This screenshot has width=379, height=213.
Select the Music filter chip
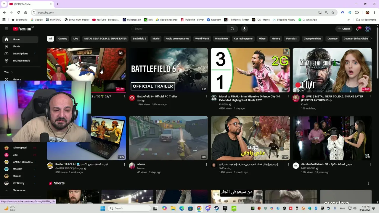click(x=156, y=39)
